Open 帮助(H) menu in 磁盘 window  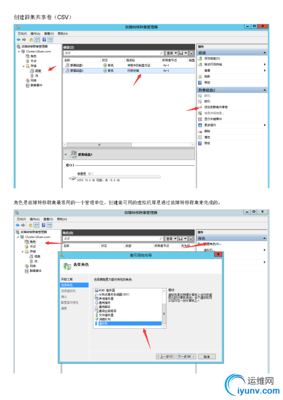[x=62, y=34]
